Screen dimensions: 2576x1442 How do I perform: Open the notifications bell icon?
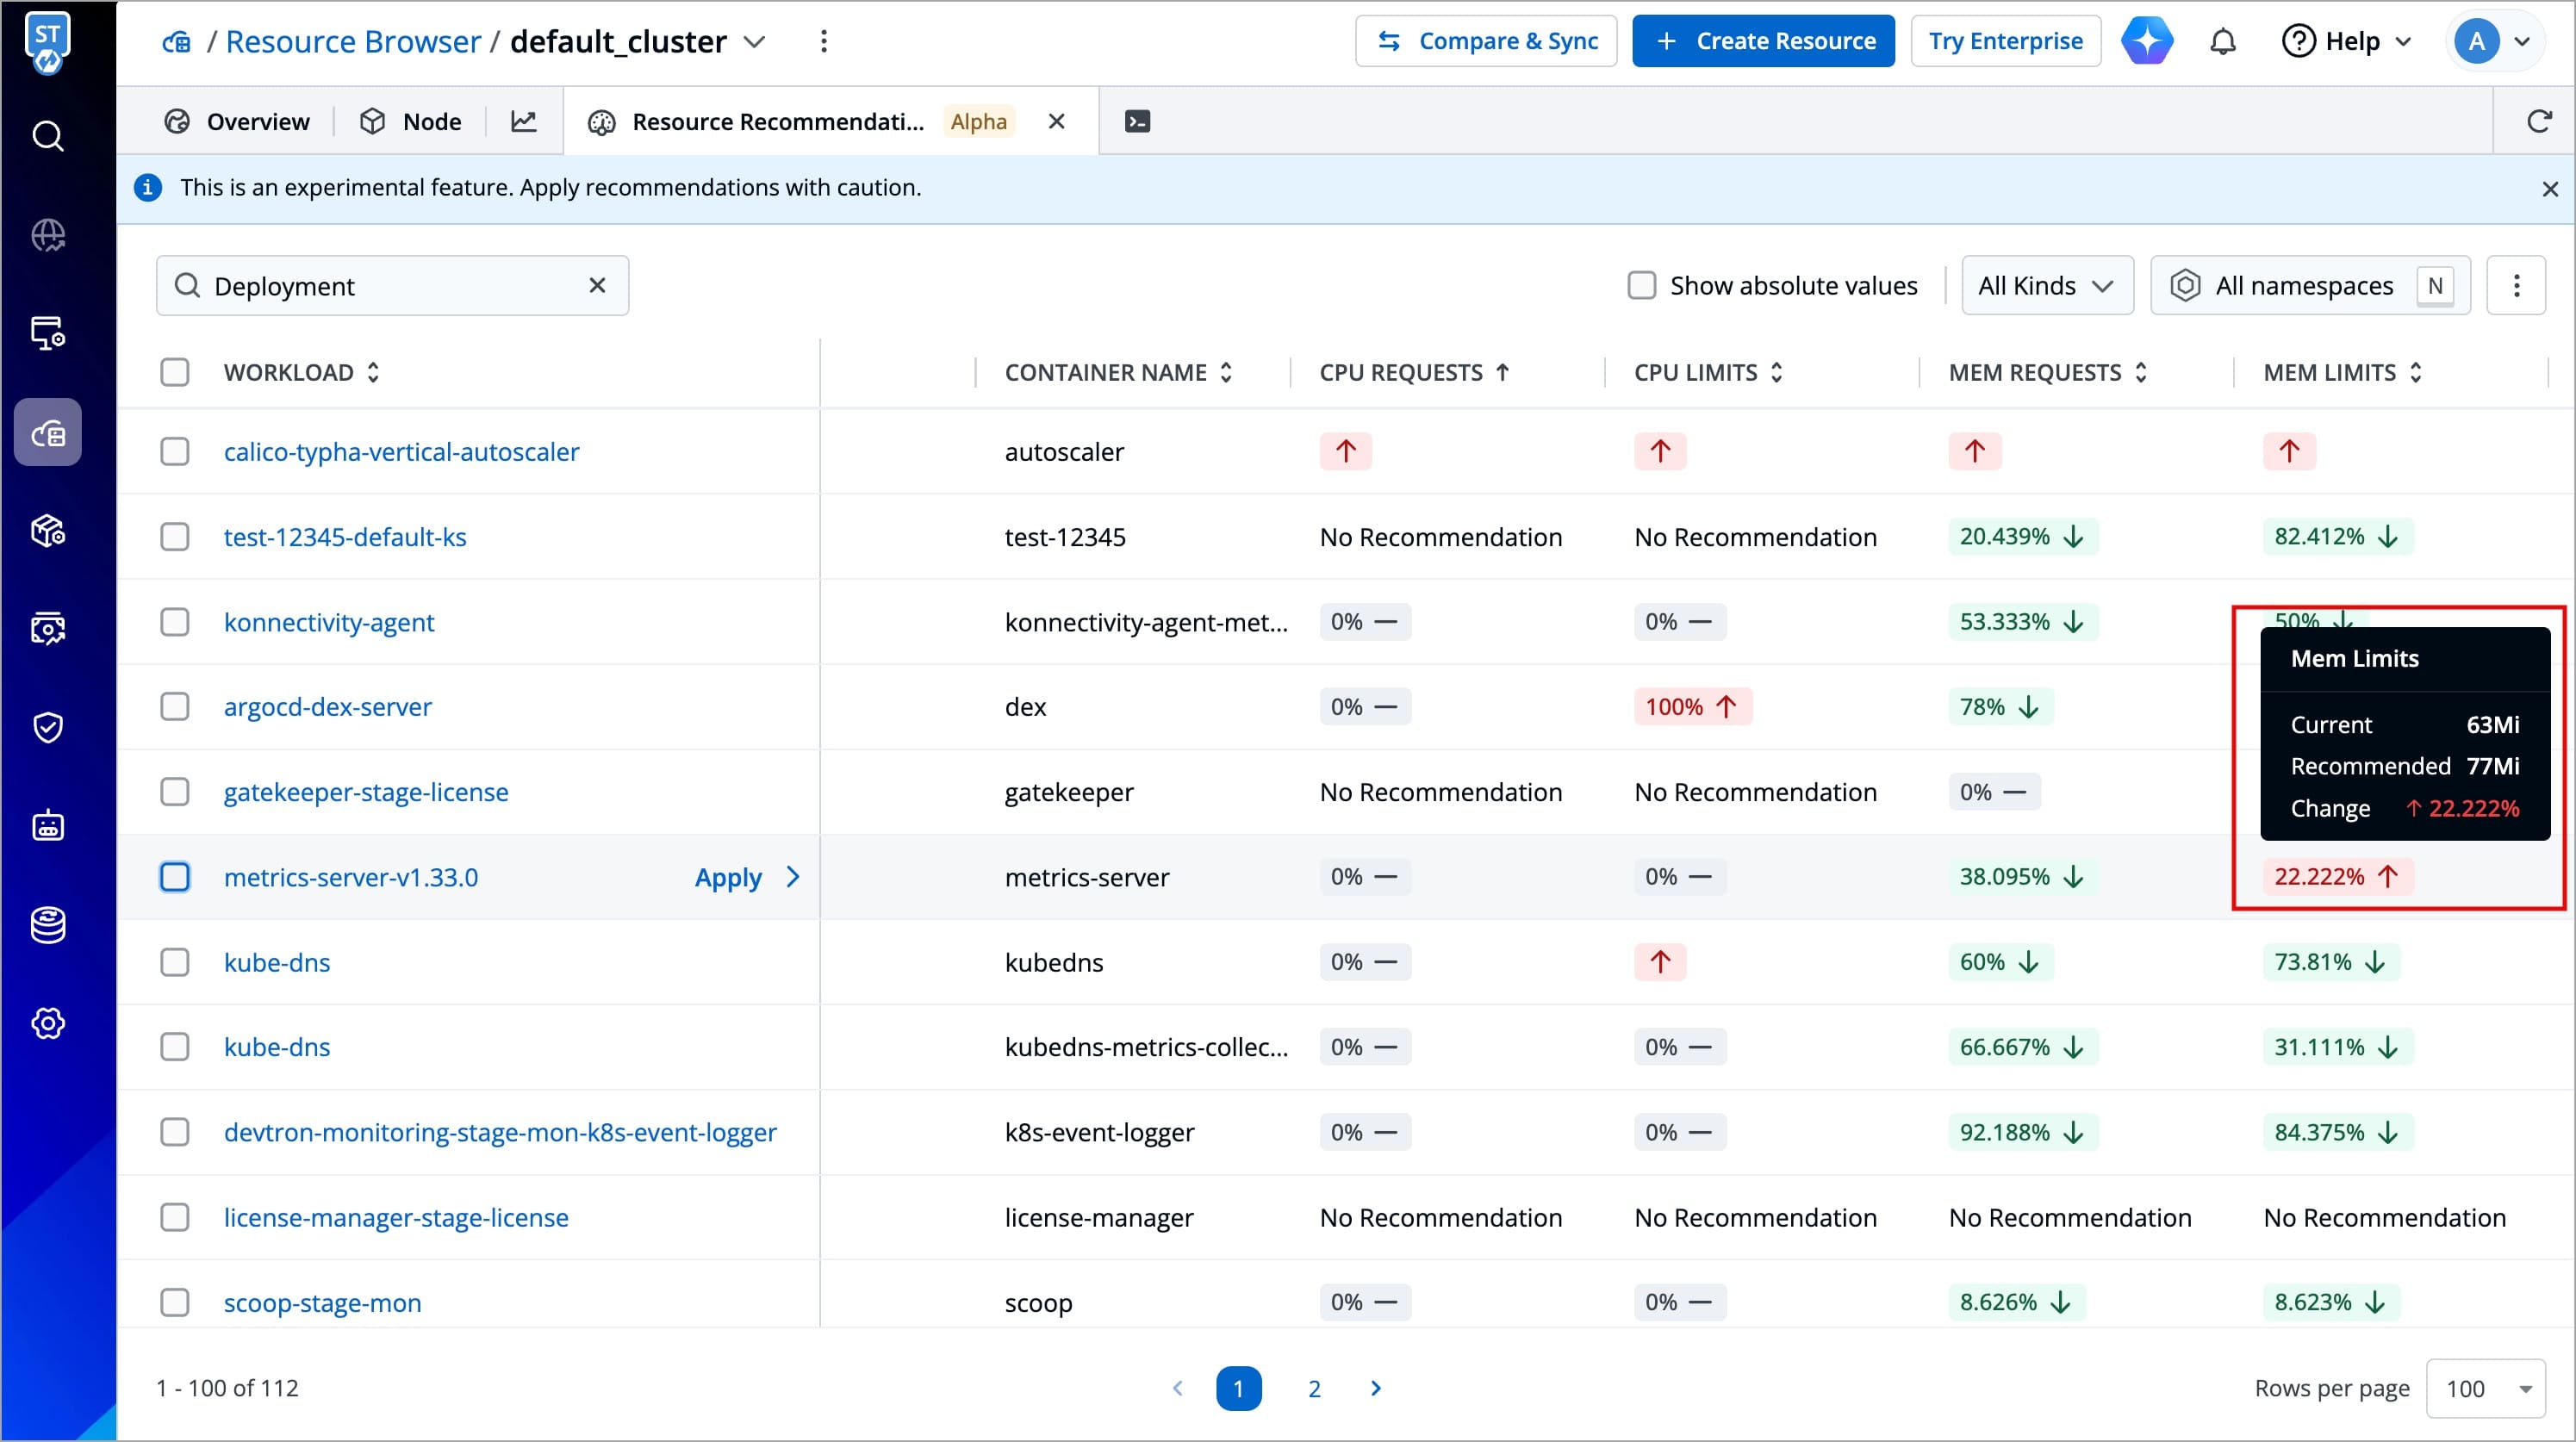coord(2222,42)
